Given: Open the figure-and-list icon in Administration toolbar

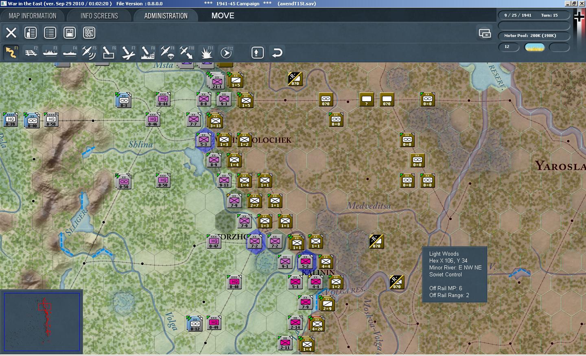Looking at the screenshot, I should pyautogui.click(x=31, y=33).
